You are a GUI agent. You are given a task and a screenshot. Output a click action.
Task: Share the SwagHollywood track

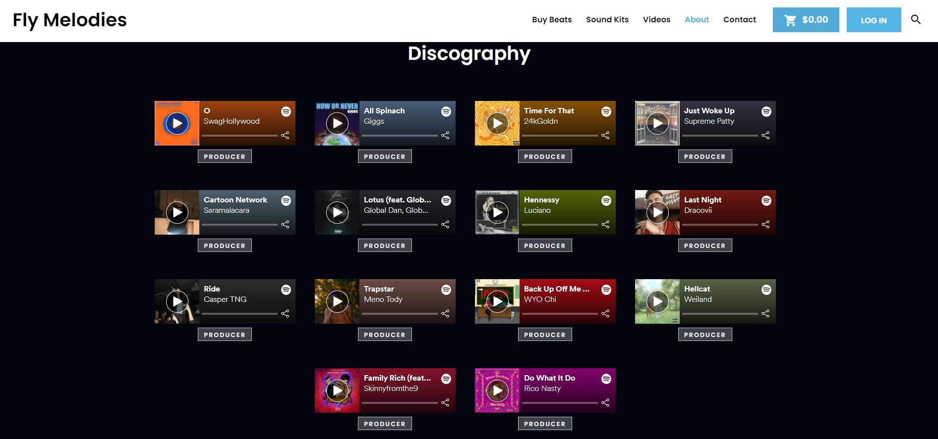(x=285, y=135)
